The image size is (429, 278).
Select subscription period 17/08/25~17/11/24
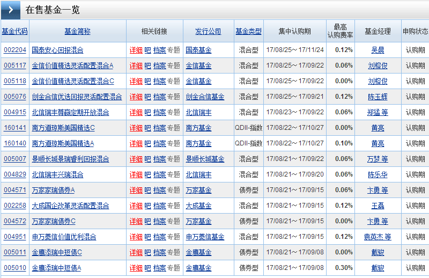(295, 50)
